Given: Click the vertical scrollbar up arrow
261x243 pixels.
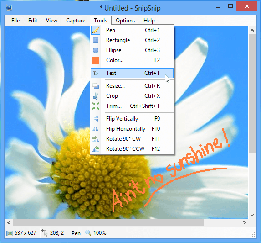Looking at the screenshot, I should click(252, 30).
